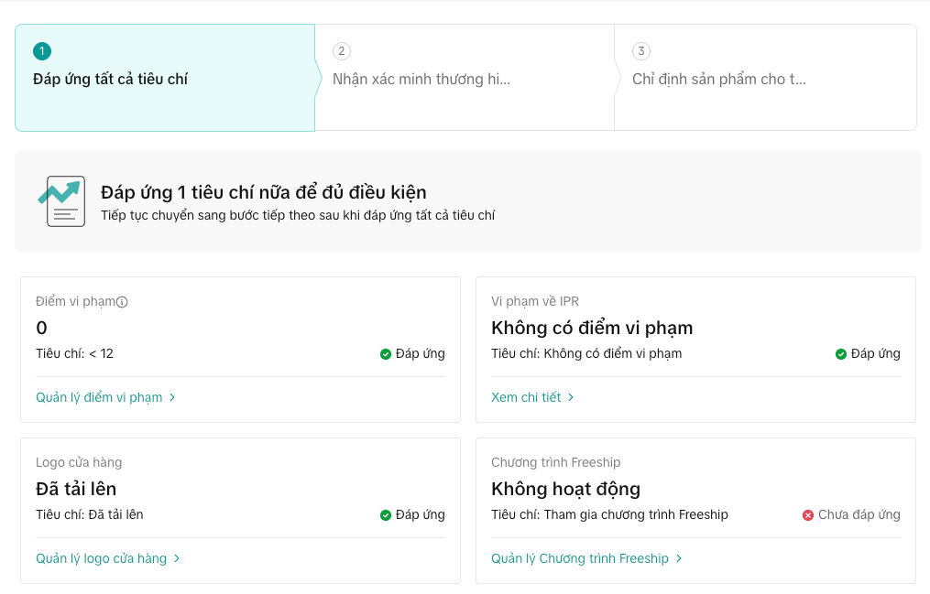Click green check icon in Vi phạm về IPR card
This screenshot has height=594, width=930.
[841, 354]
